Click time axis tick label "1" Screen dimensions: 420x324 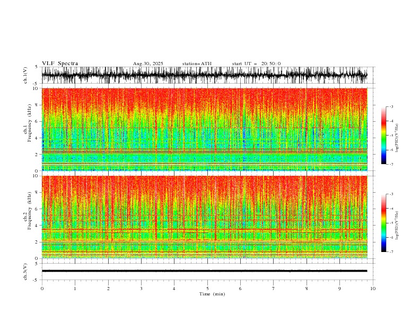(75, 289)
